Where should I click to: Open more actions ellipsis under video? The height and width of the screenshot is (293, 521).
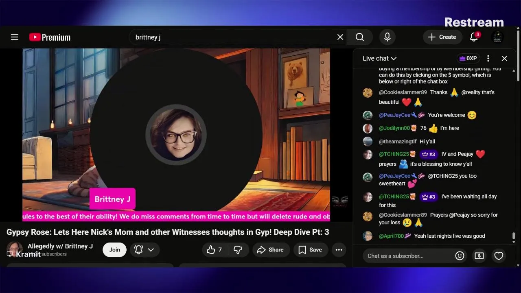point(339,250)
